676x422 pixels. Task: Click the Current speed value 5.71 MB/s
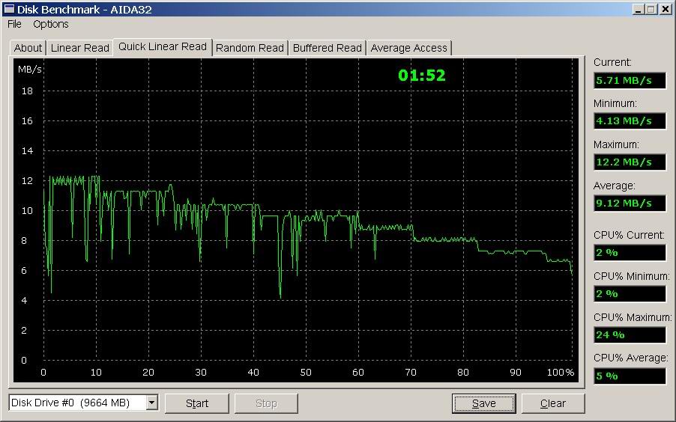pyautogui.click(x=630, y=81)
